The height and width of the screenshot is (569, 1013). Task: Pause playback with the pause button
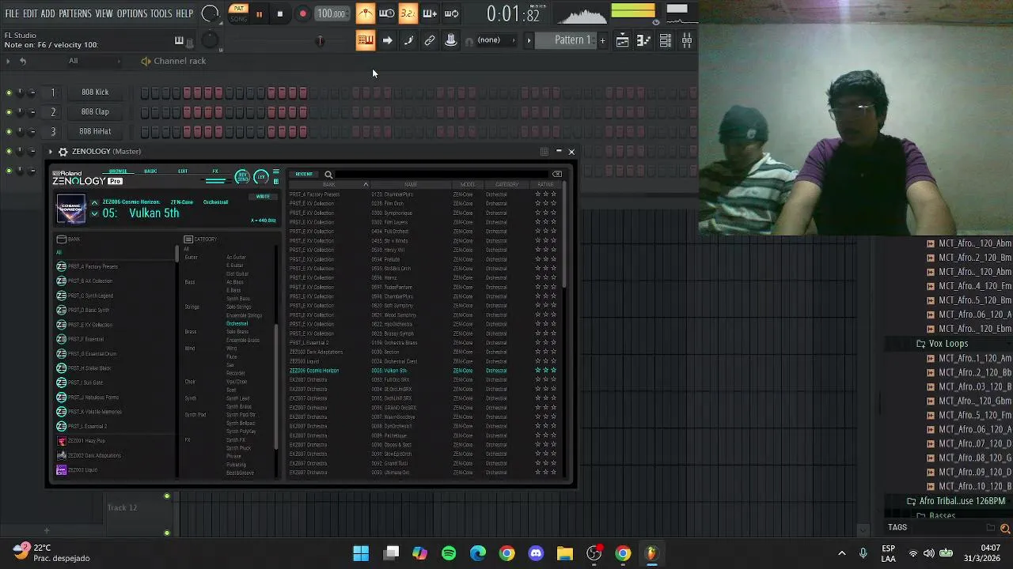(259, 14)
